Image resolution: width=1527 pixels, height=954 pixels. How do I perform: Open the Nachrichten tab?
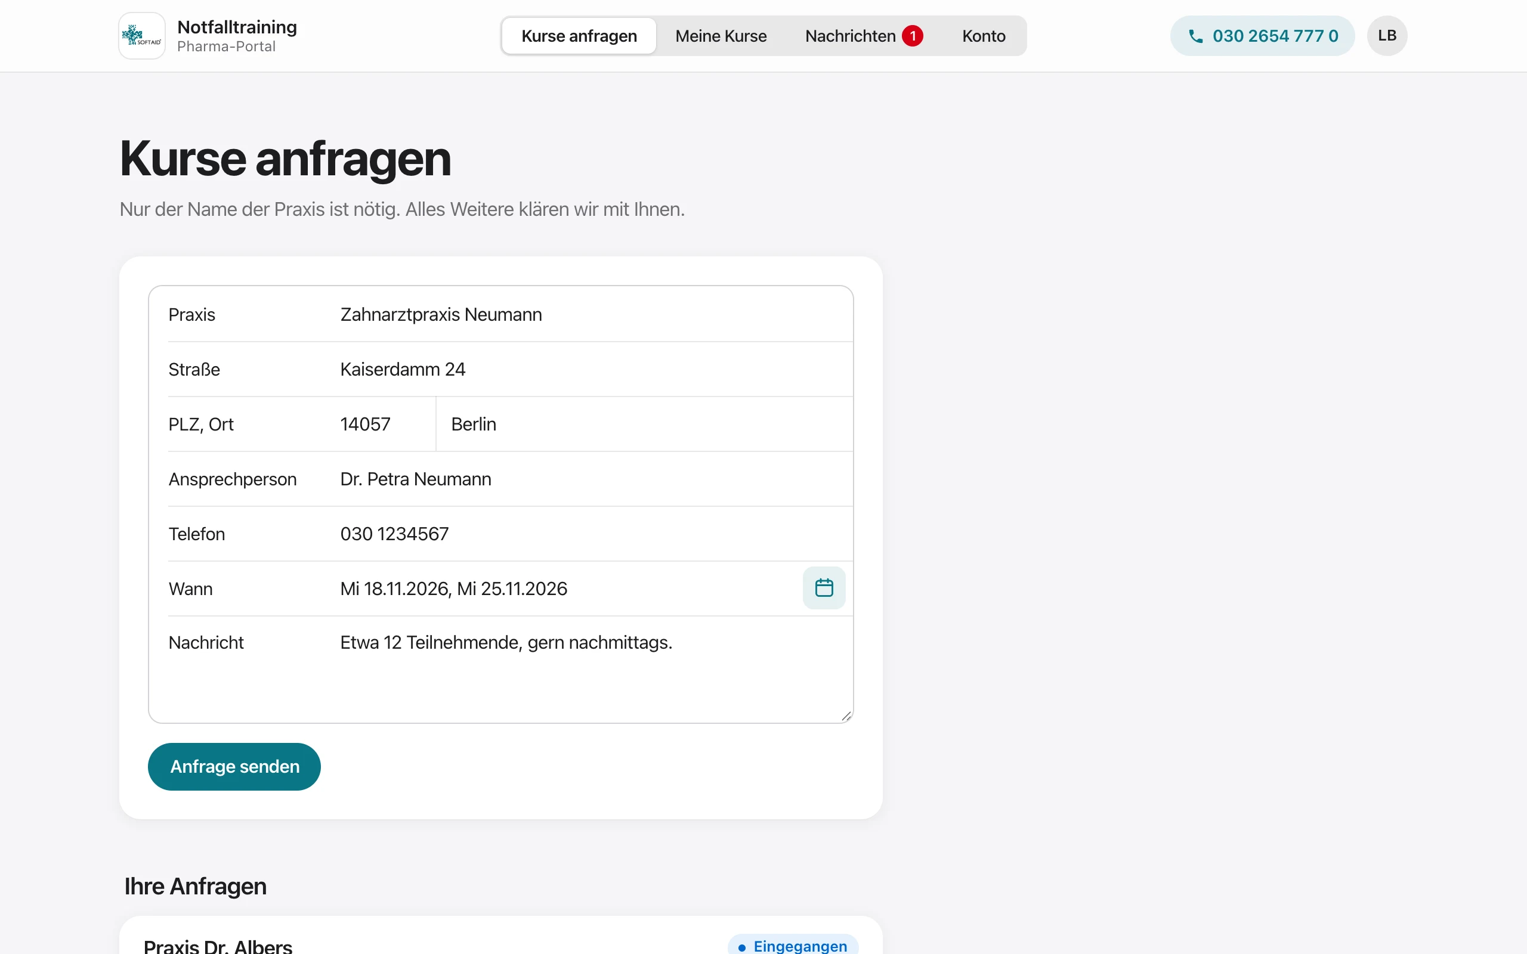coord(863,36)
